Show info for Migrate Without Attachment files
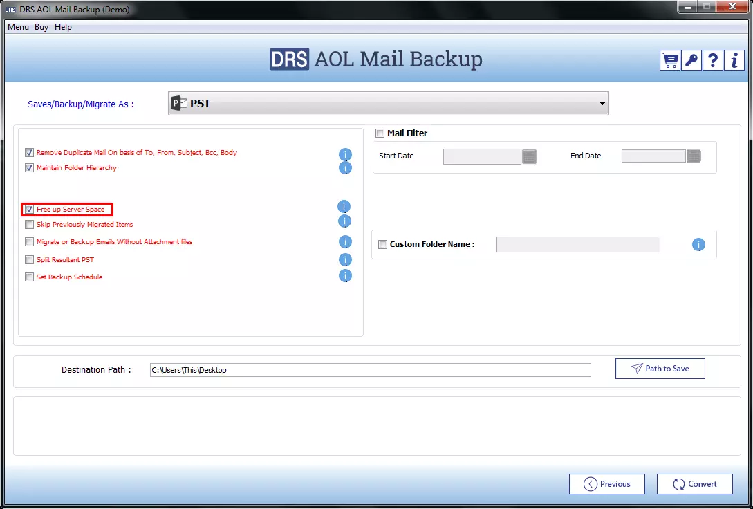 coord(345,241)
